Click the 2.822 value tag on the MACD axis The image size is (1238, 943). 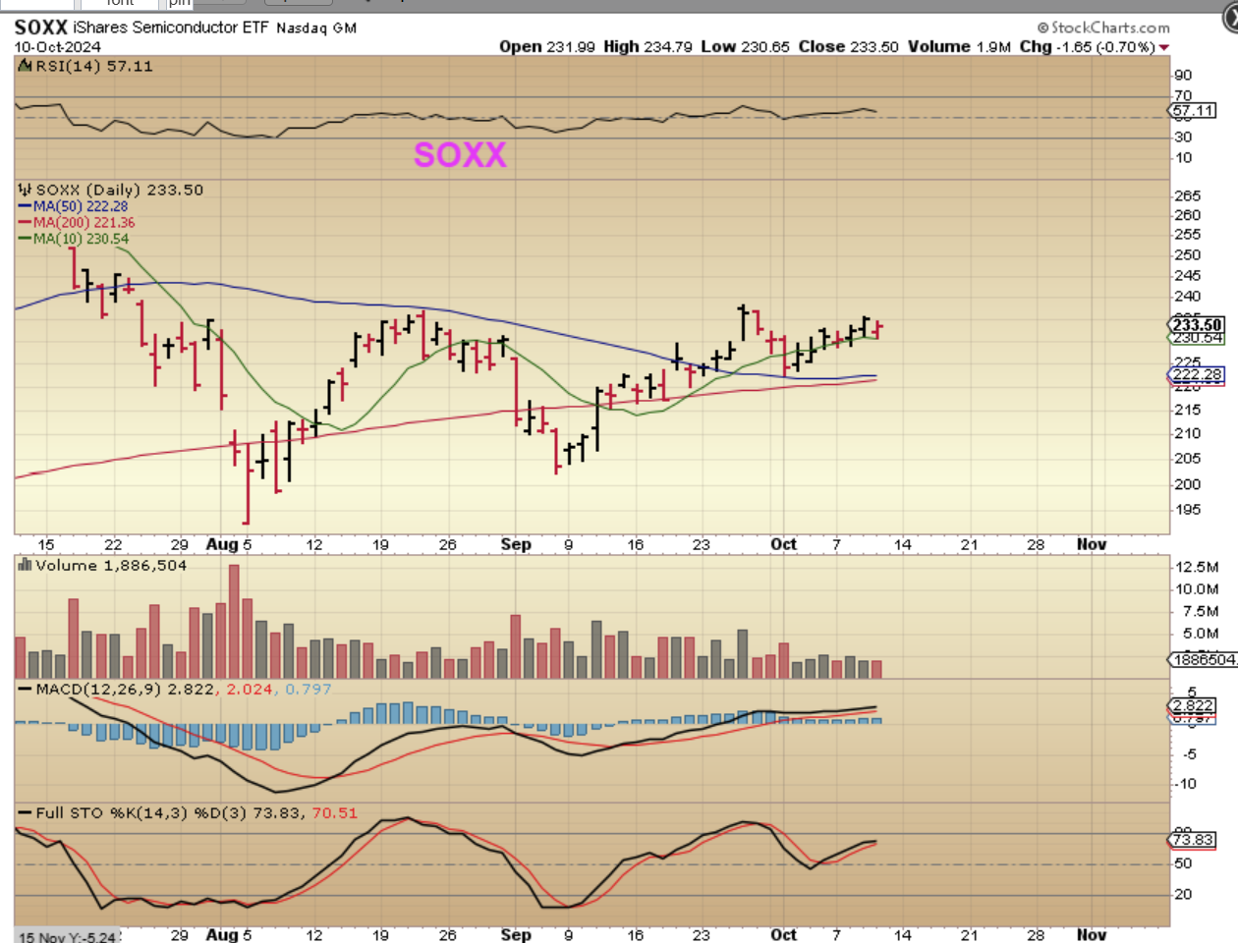point(1194,705)
